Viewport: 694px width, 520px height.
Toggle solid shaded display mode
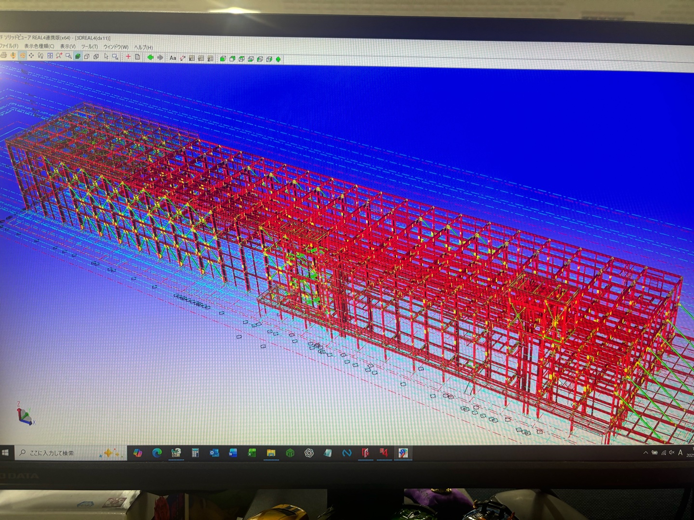pos(78,56)
